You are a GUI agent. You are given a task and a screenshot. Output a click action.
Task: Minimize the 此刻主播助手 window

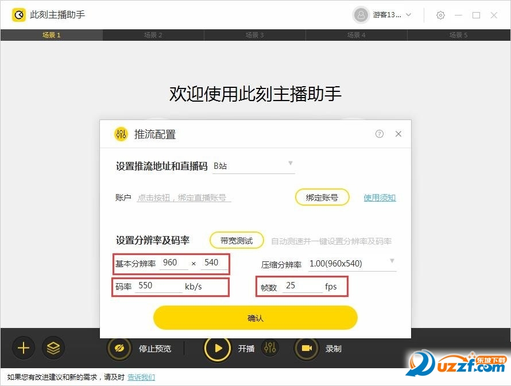[459, 15]
